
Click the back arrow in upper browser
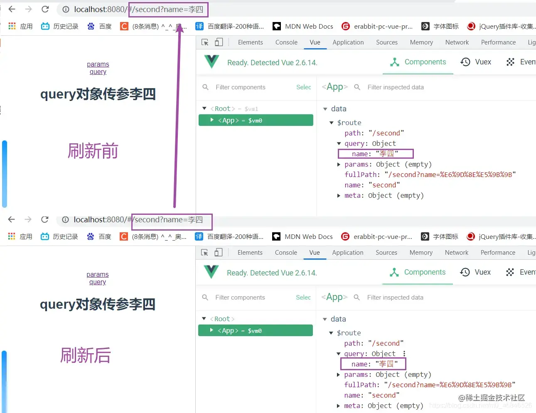point(12,9)
